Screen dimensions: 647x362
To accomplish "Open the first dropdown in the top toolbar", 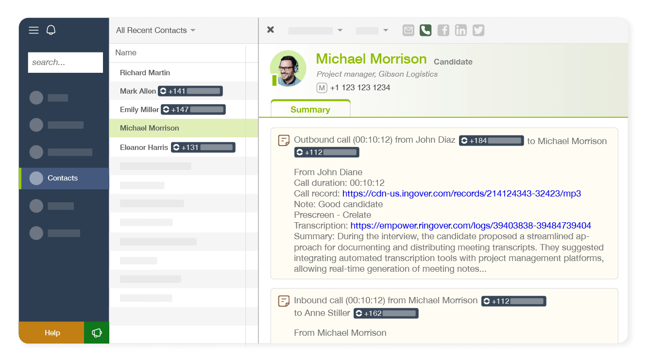I will click(x=315, y=30).
